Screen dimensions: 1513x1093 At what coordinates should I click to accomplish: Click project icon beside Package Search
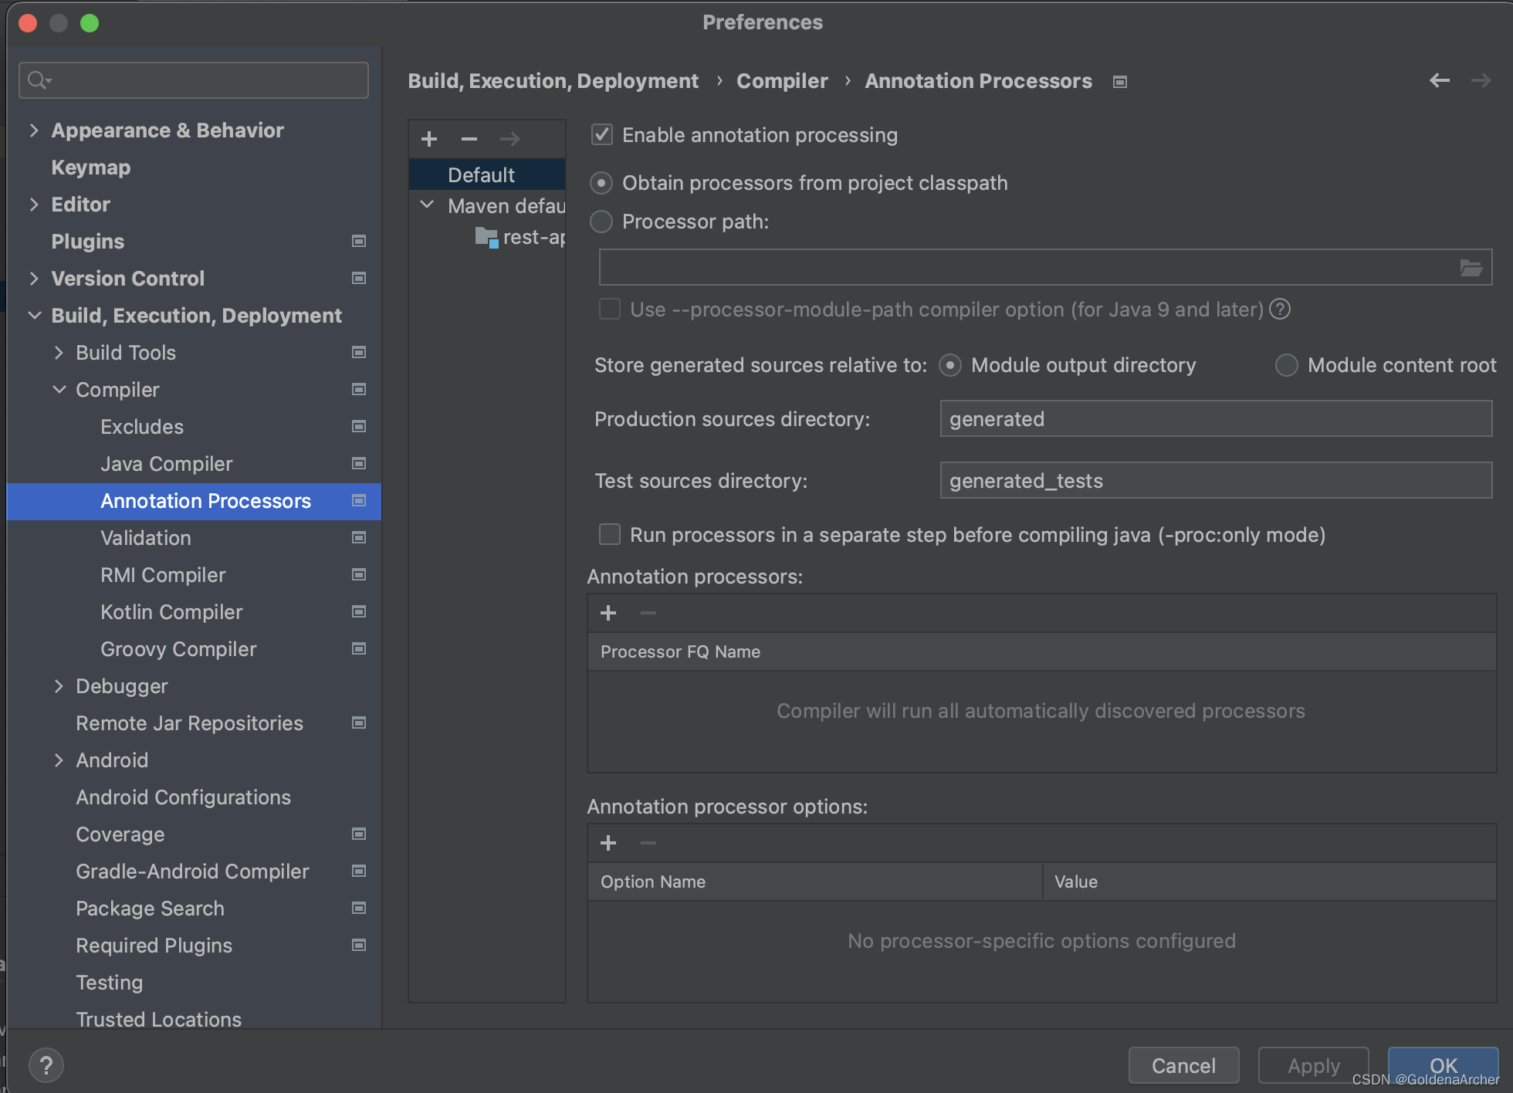point(359,908)
